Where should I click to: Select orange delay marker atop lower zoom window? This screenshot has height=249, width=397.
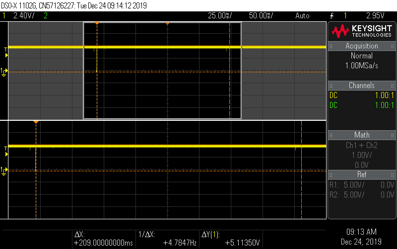click(36, 122)
